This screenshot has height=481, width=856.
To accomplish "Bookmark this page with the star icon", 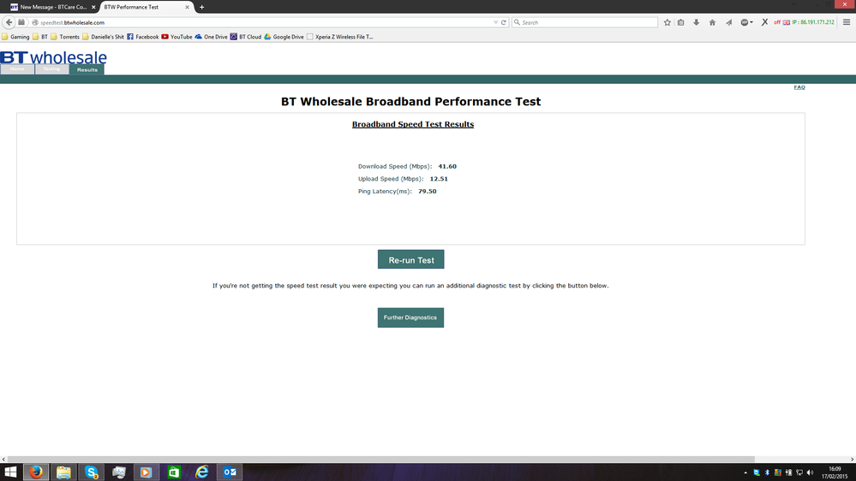I will [667, 22].
